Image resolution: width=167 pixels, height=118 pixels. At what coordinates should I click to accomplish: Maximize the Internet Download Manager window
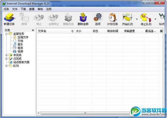(151, 3)
